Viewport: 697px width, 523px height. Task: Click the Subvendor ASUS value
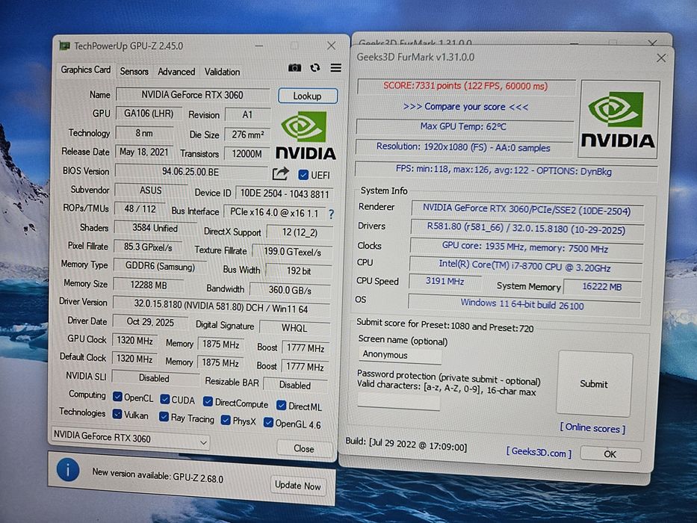tap(151, 191)
